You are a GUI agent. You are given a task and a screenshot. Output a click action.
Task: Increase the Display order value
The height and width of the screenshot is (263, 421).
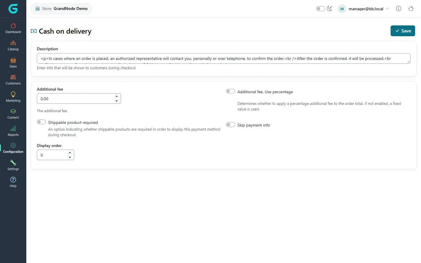point(70,153)
